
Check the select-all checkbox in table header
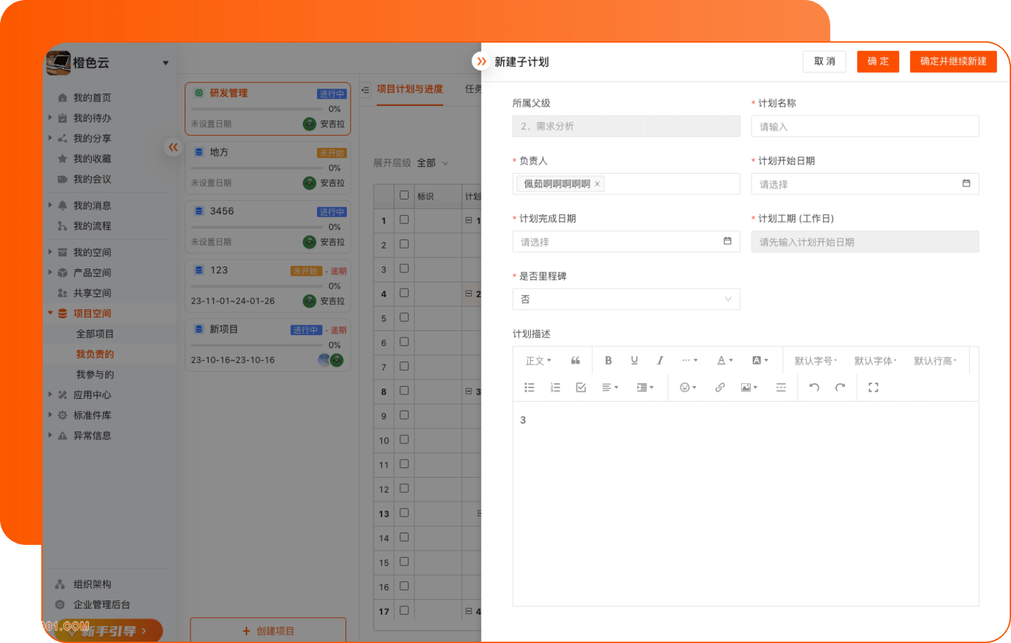coord(404,196)
